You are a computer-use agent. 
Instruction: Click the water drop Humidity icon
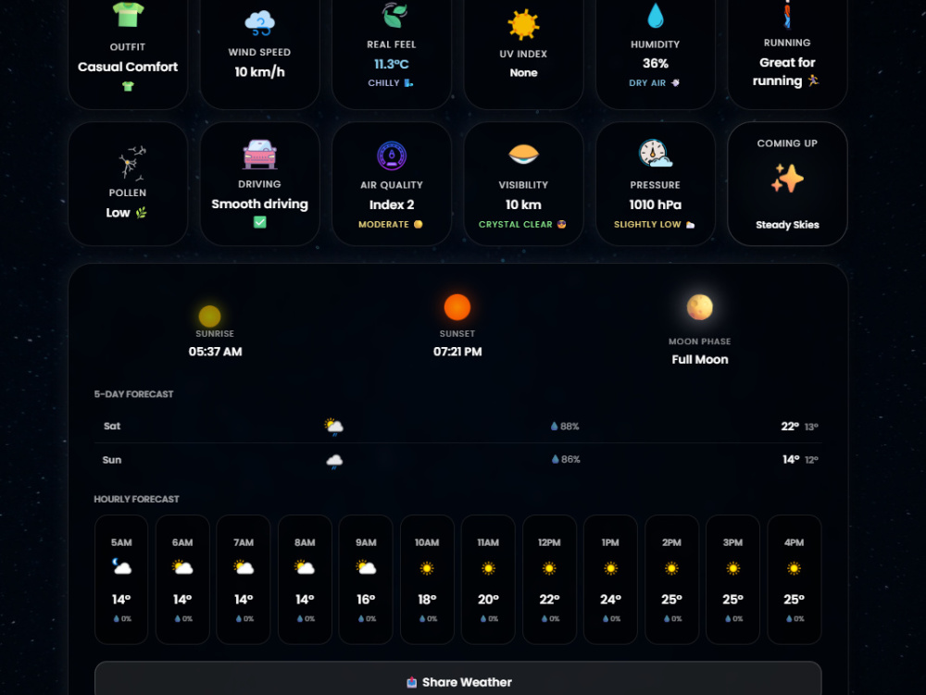656,16
